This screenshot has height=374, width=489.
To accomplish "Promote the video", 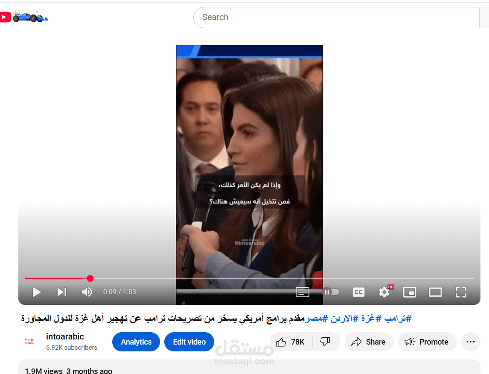I will [427, 342].
